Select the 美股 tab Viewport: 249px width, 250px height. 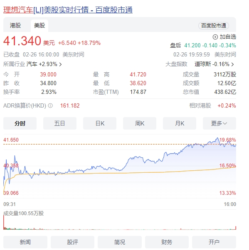click(39, 25)
